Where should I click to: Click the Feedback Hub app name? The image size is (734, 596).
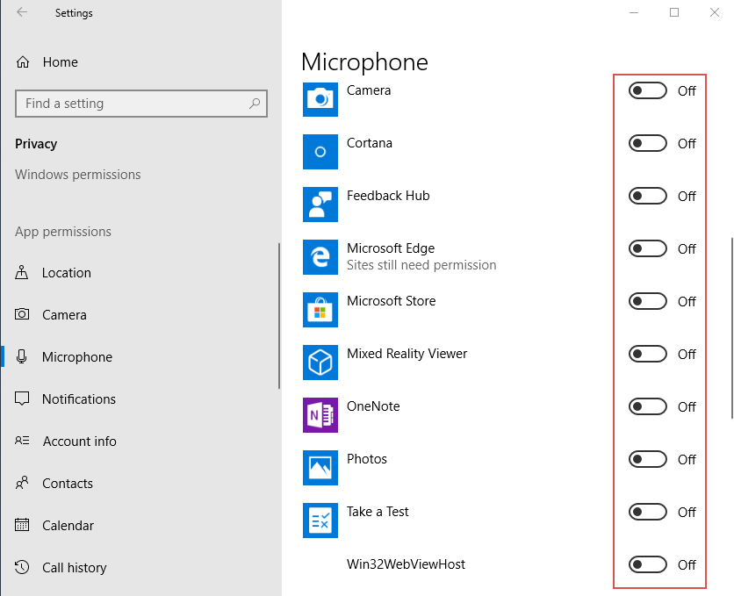tap(388, 196)
